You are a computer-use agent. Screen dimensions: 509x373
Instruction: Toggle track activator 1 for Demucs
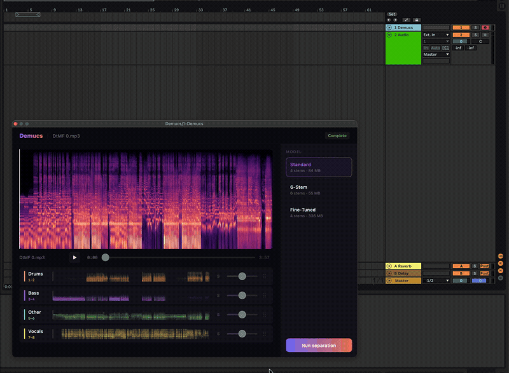point(461,27)
